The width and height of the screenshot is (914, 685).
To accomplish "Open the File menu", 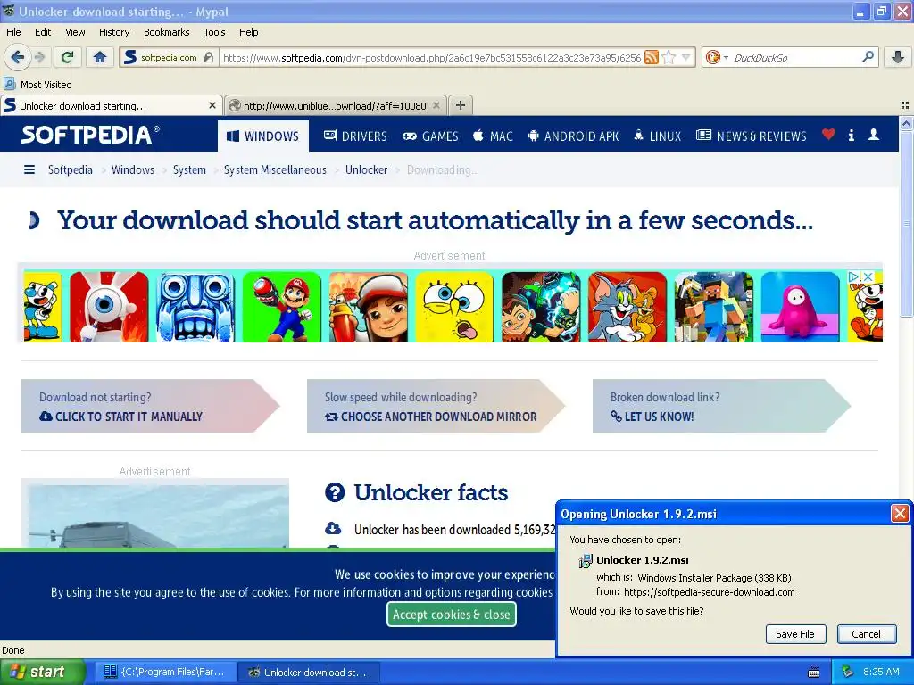I will 13,32.
